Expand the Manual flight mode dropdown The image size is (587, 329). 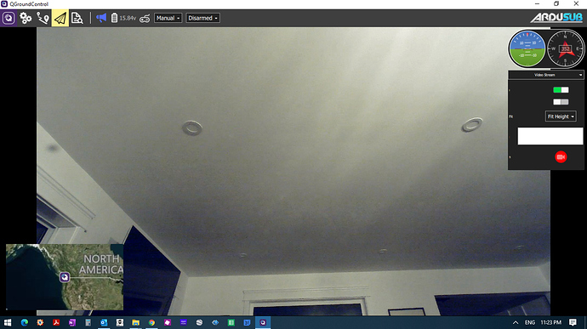(168, 18)
